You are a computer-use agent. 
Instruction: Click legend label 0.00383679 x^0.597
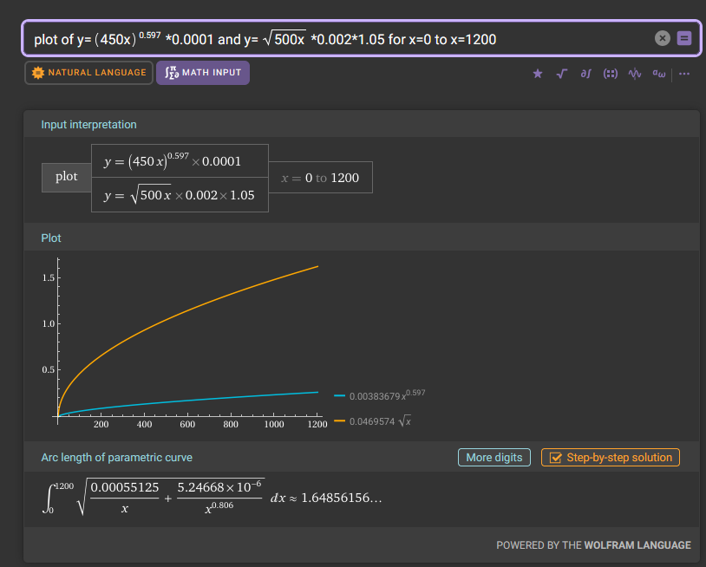click(x=387, y=395)
